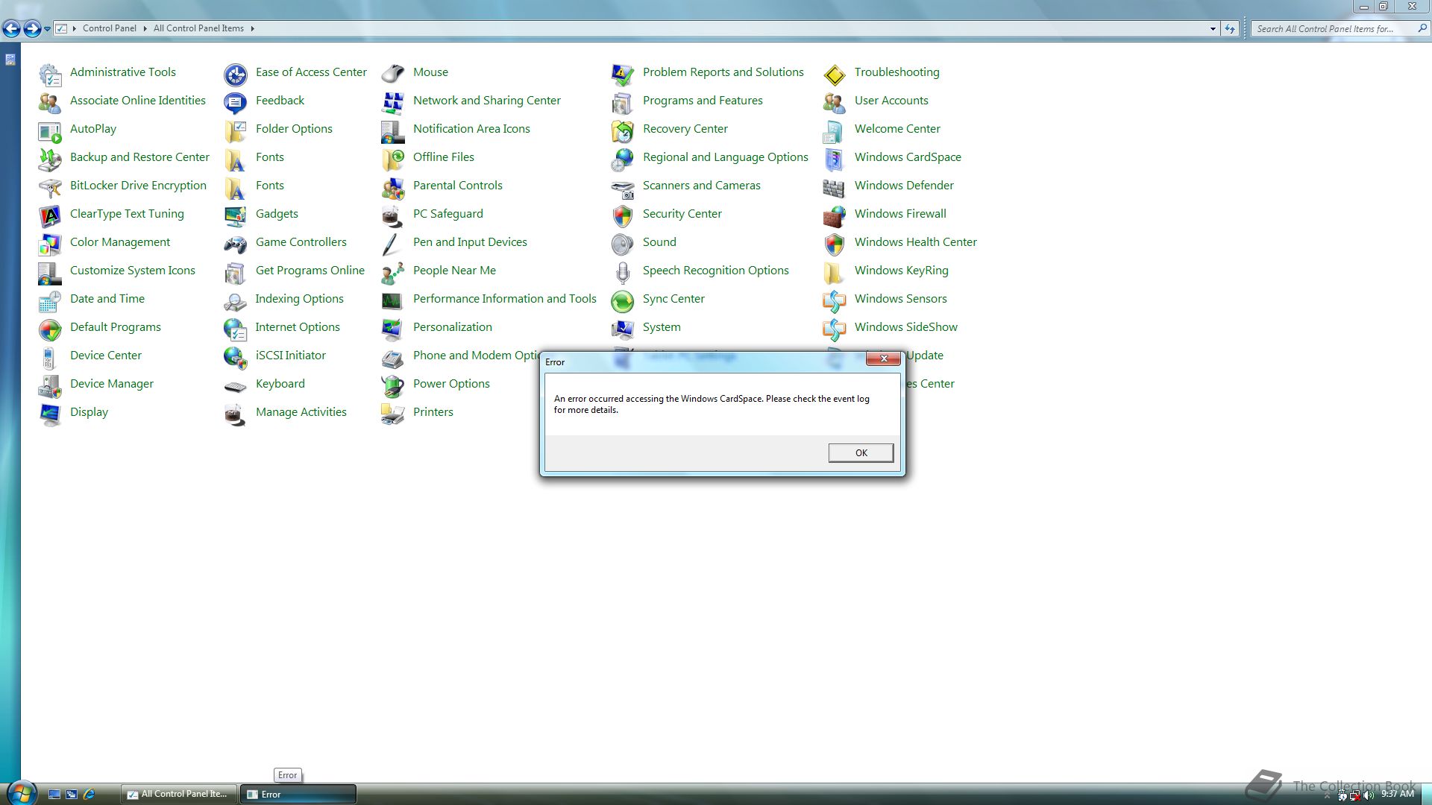Open the Windows CardSpace icon

[x=835, y=158]
